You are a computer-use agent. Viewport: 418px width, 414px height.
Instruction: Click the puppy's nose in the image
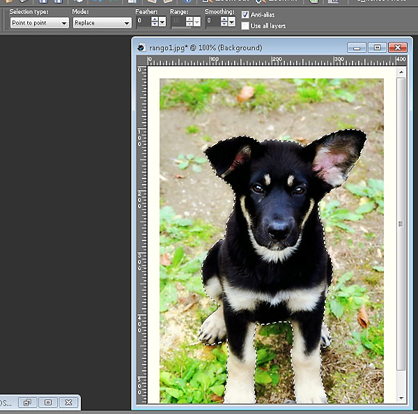[x=279, y=229]
